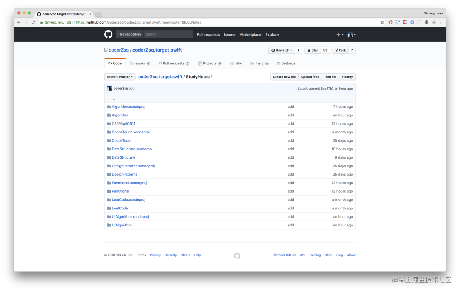Open the Branch: master dropdown
This screenshot has height=292, width=460.
[120, 77]
